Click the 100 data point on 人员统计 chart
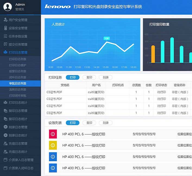192x176 pixels. (107, 42)
